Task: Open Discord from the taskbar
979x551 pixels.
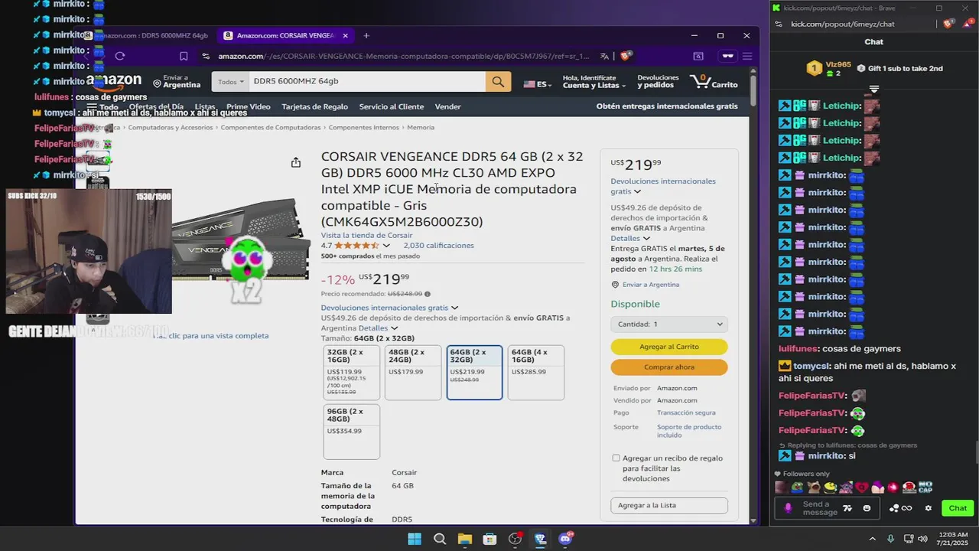Action: click(565, 539)
